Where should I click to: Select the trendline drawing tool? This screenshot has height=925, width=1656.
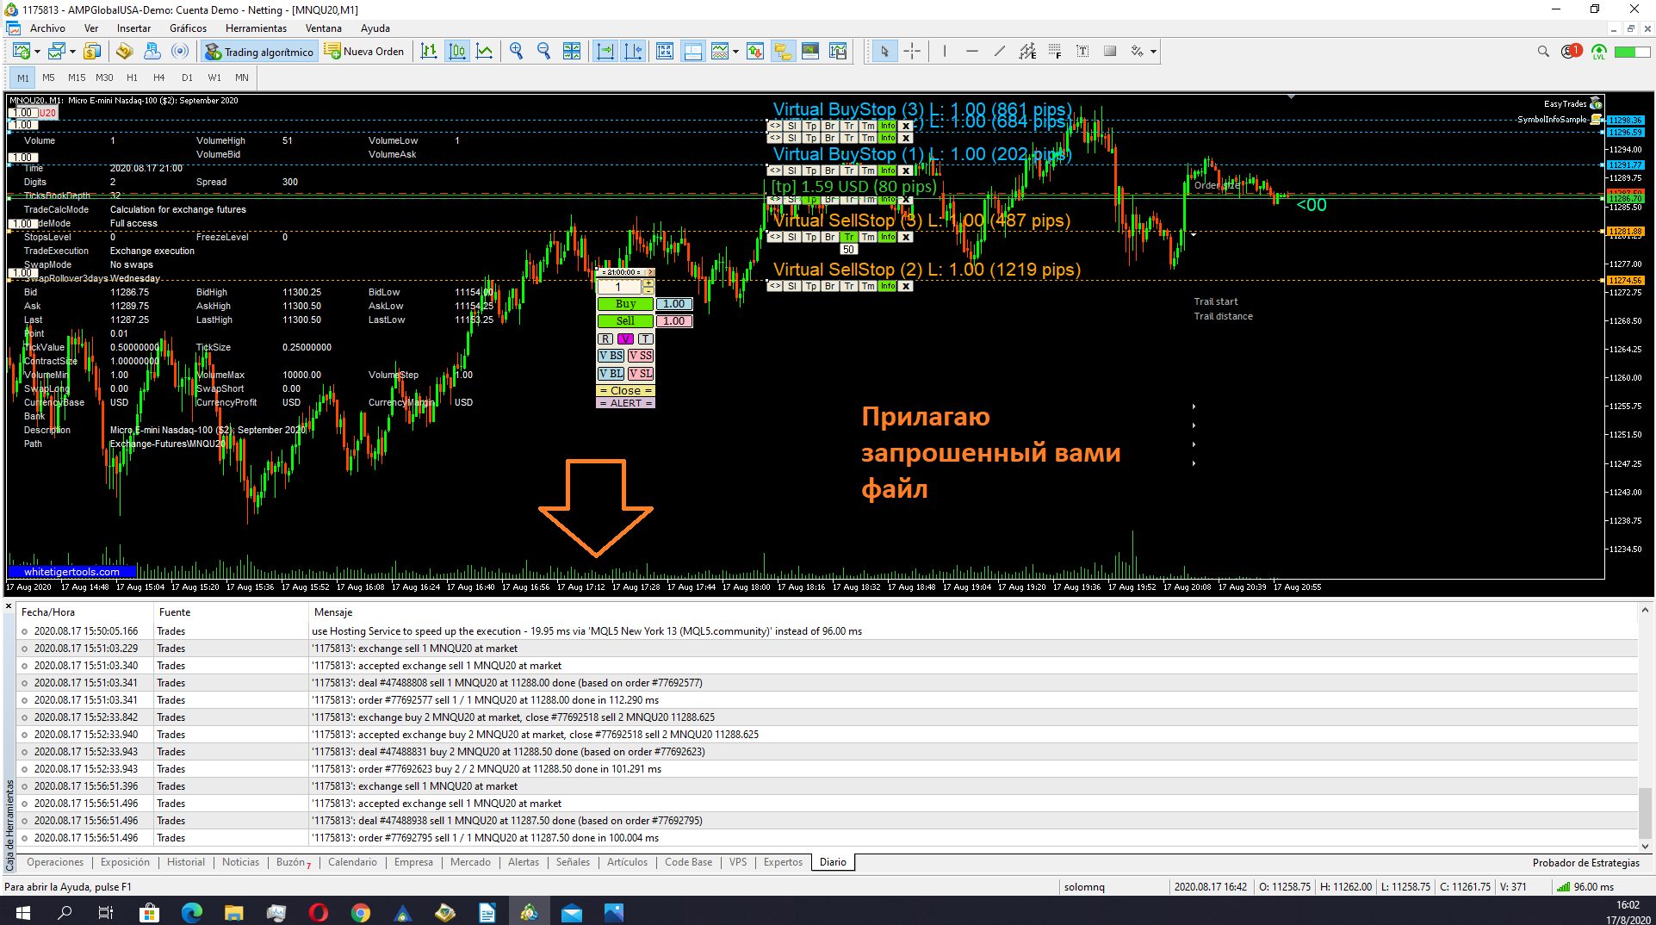[1000, 52]
